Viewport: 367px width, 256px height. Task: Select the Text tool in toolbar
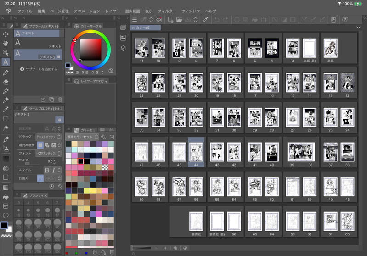pyautogui.click(x=6, y=62)
